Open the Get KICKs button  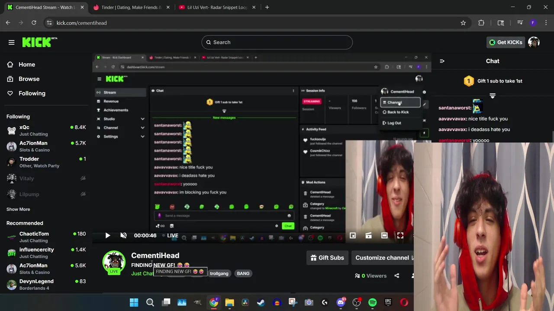coord(506,42)
